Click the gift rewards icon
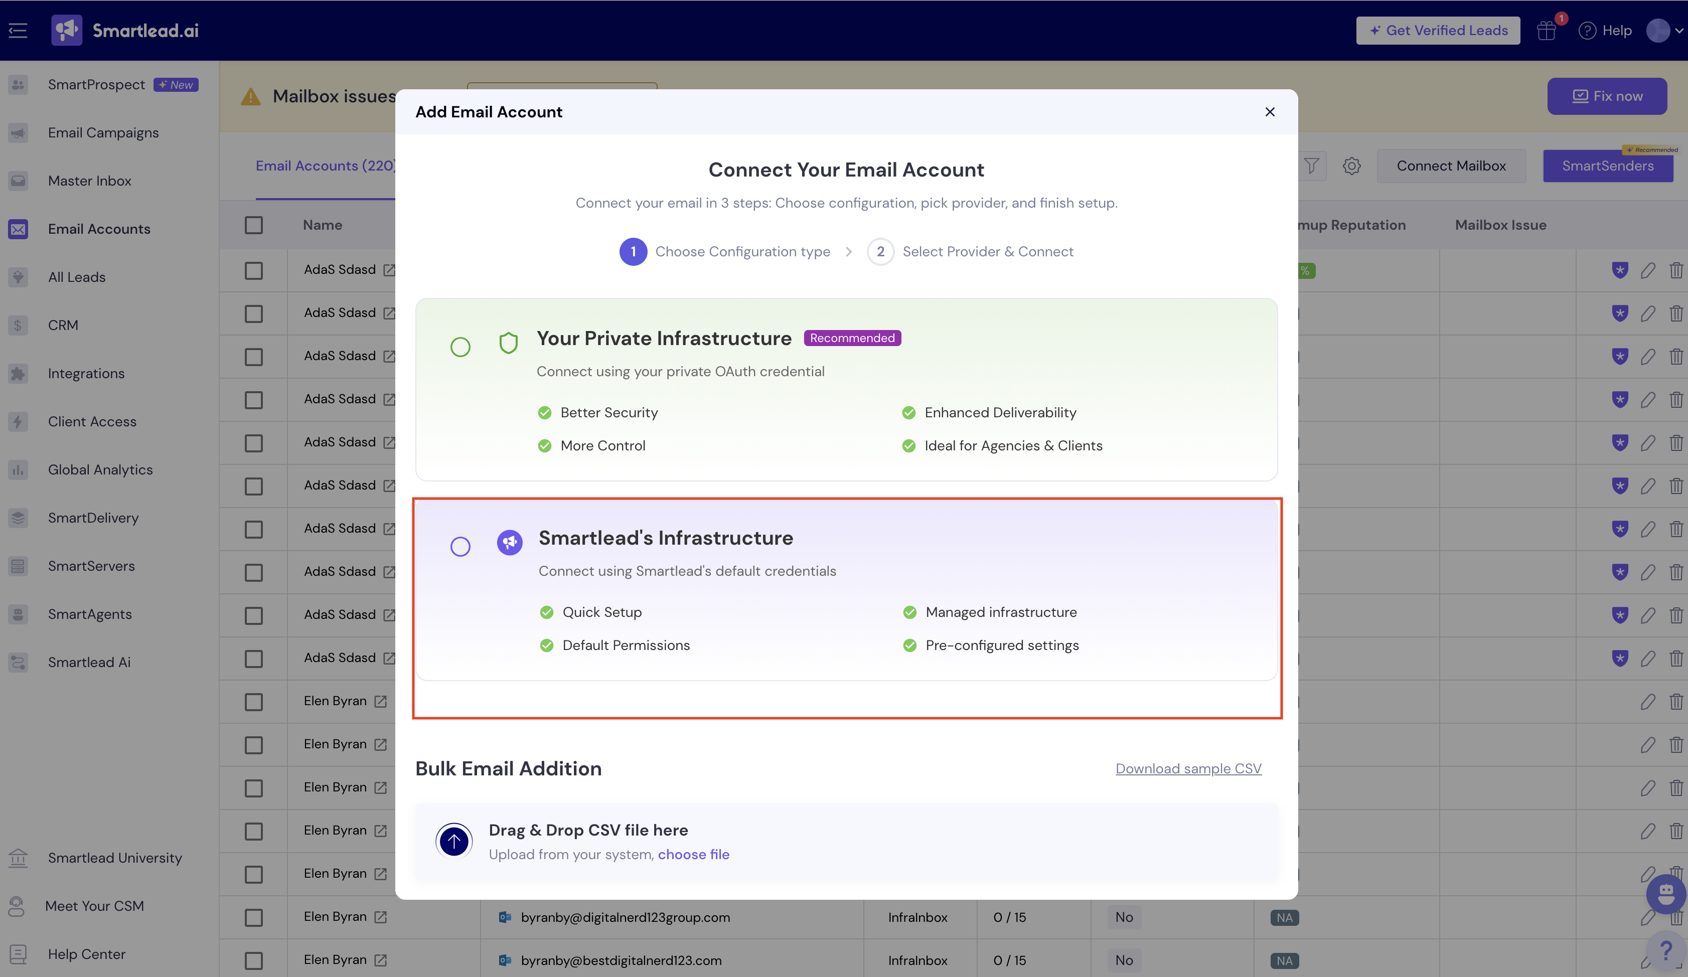 click(1546, 31)
